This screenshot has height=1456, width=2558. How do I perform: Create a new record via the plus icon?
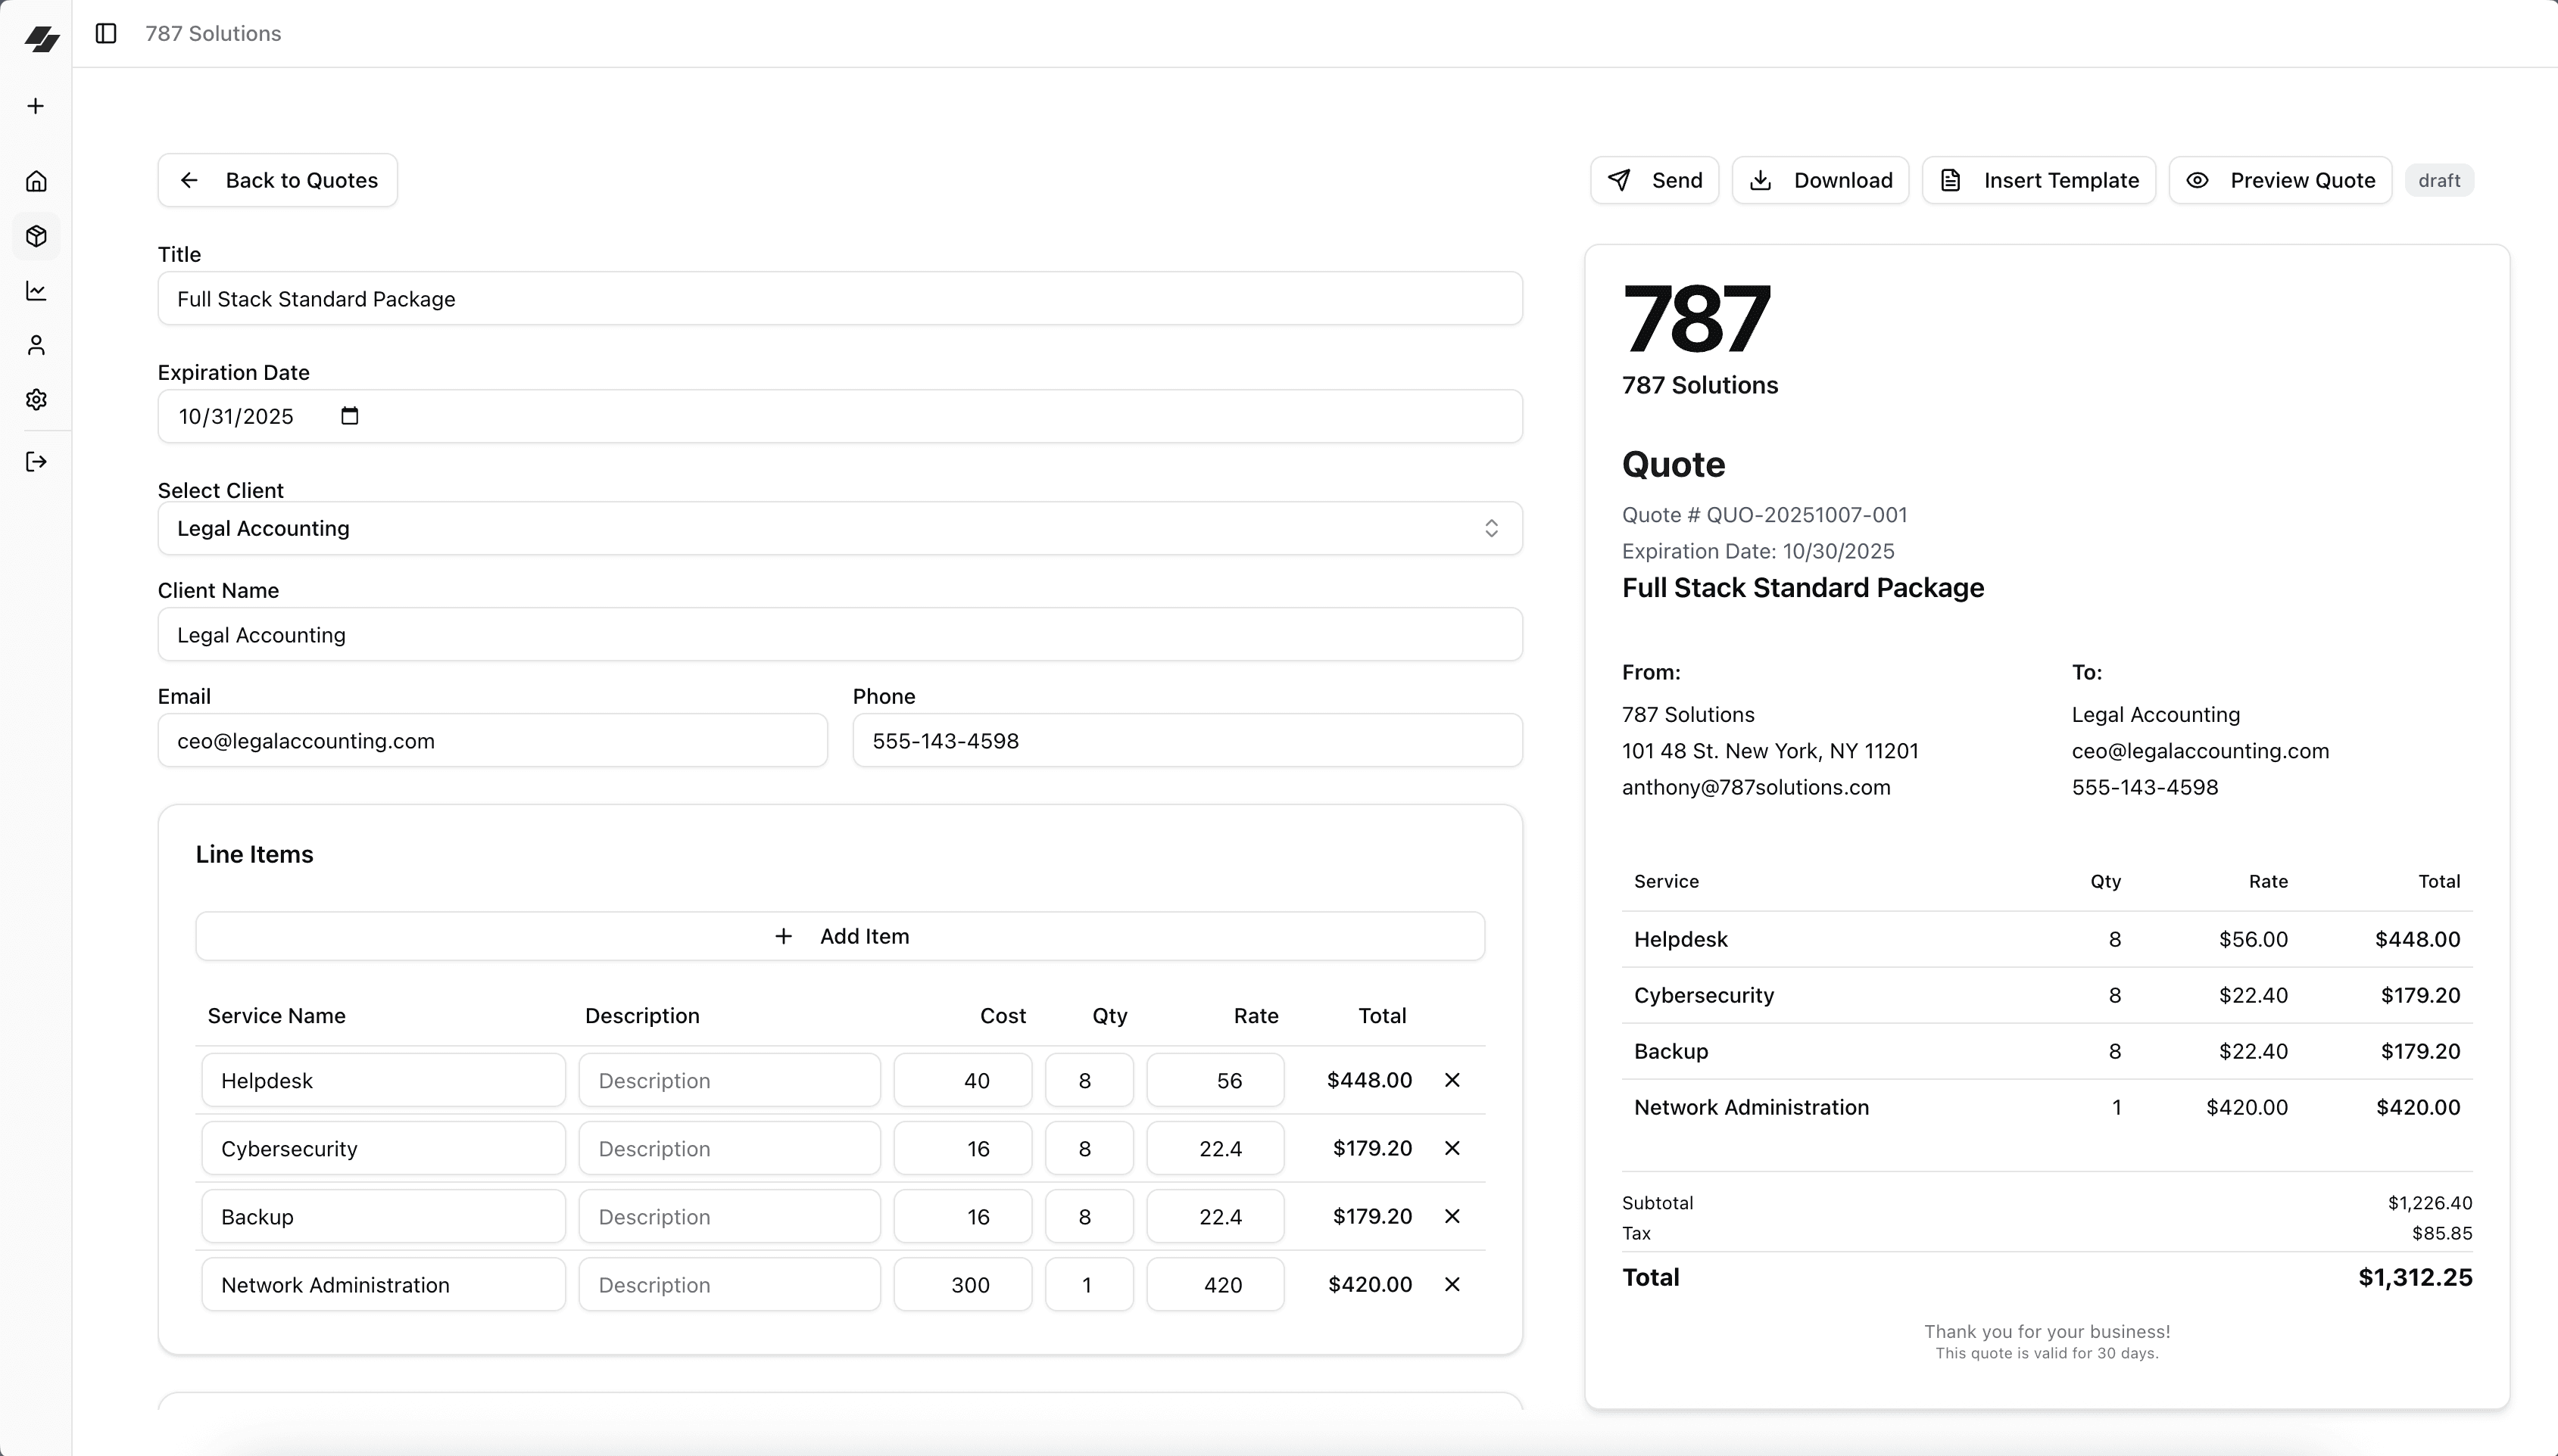35,105
